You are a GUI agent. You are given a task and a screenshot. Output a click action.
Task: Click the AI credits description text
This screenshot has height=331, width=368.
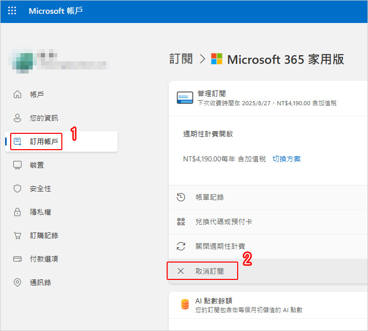pos(249,310)
